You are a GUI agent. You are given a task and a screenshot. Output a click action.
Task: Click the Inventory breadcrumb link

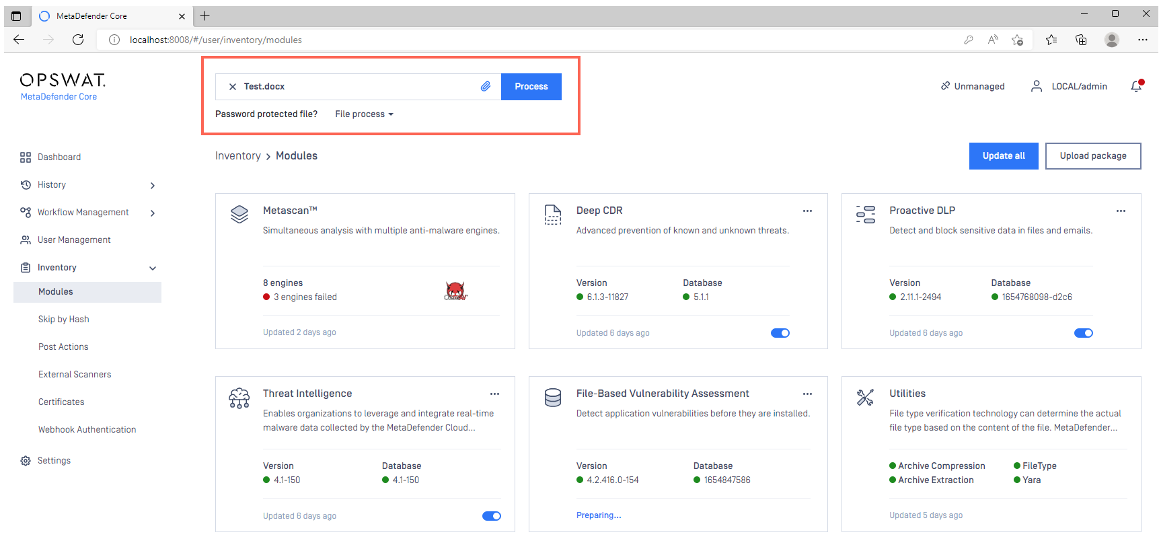pos(238,156)
